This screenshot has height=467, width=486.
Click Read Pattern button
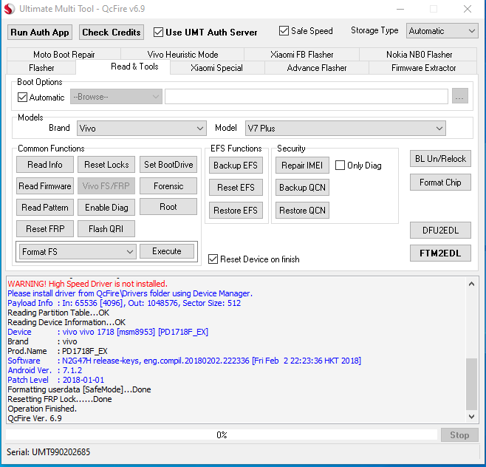click(45, 207)
